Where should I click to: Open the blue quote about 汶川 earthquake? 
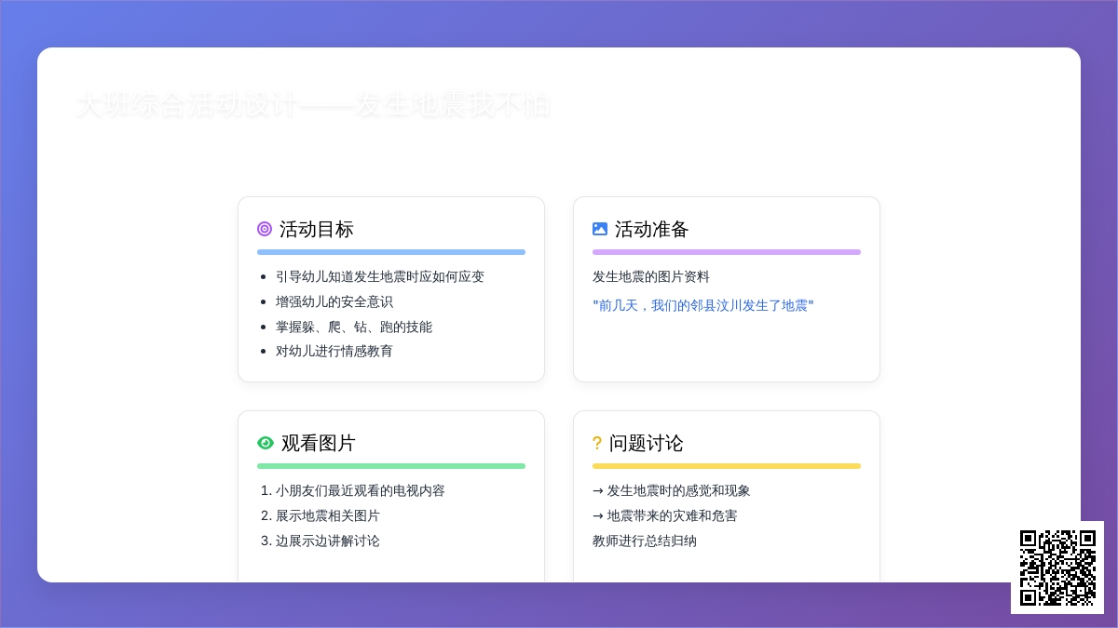pos(703,305)
